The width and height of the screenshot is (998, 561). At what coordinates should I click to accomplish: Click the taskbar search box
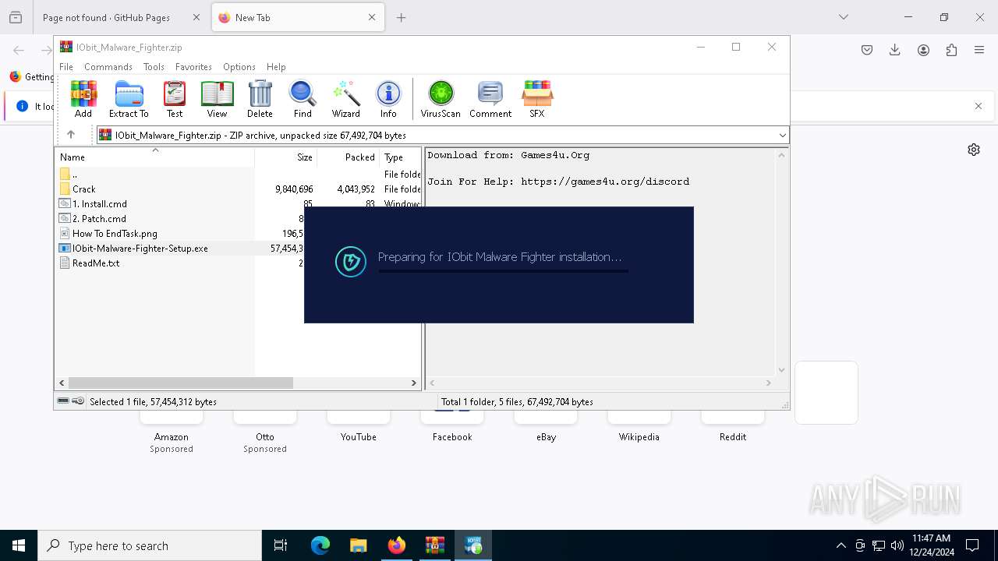coord(150,545)
